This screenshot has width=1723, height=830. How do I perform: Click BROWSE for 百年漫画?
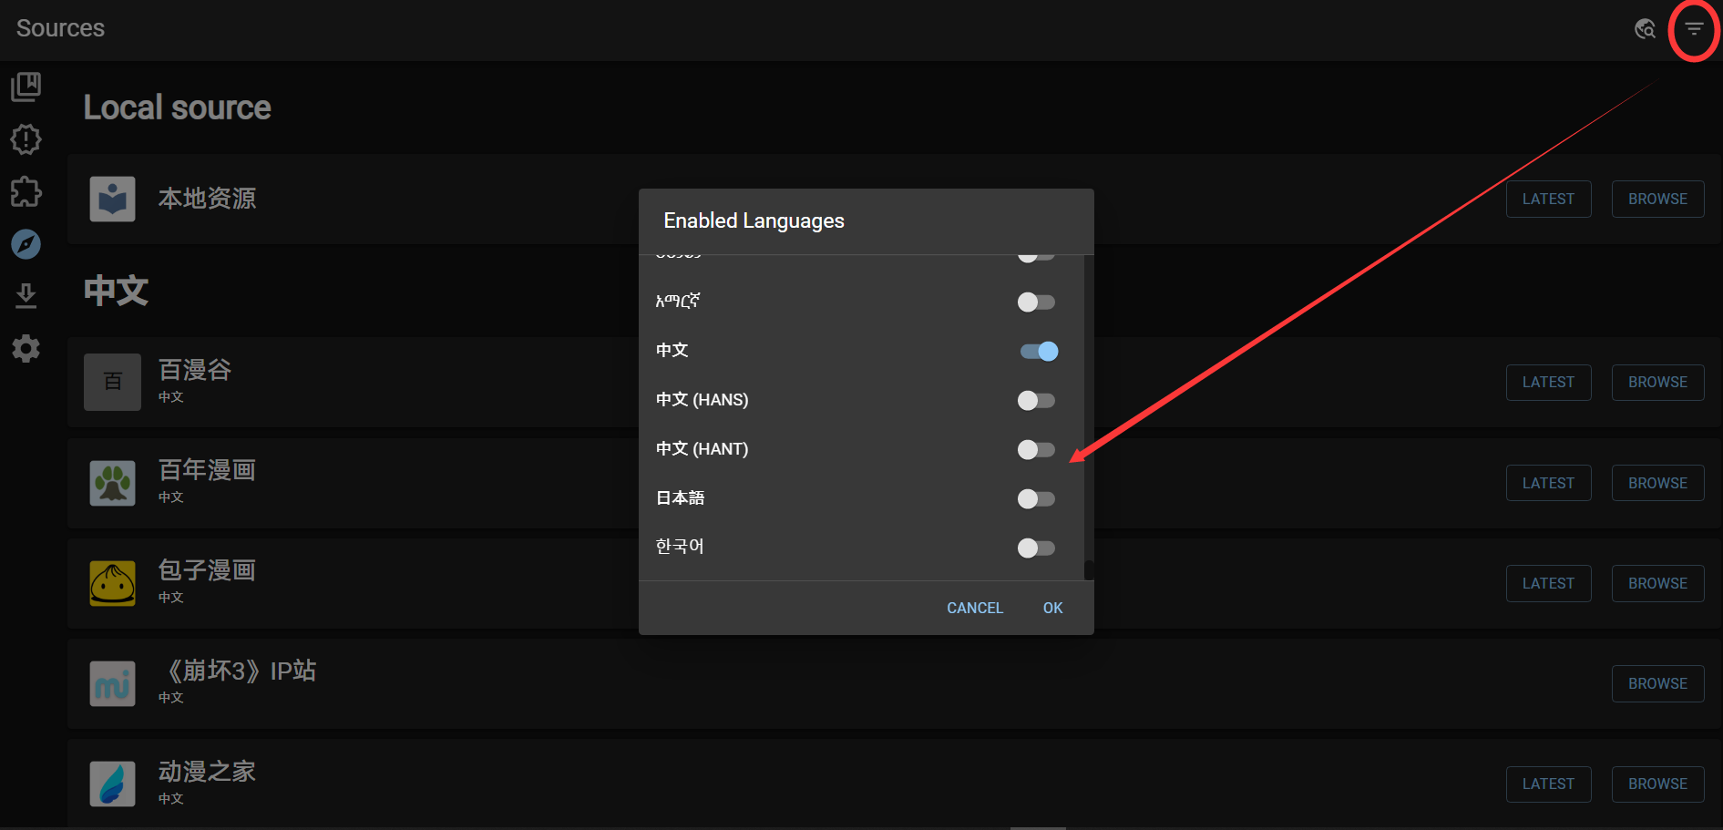coord(1657,483)
